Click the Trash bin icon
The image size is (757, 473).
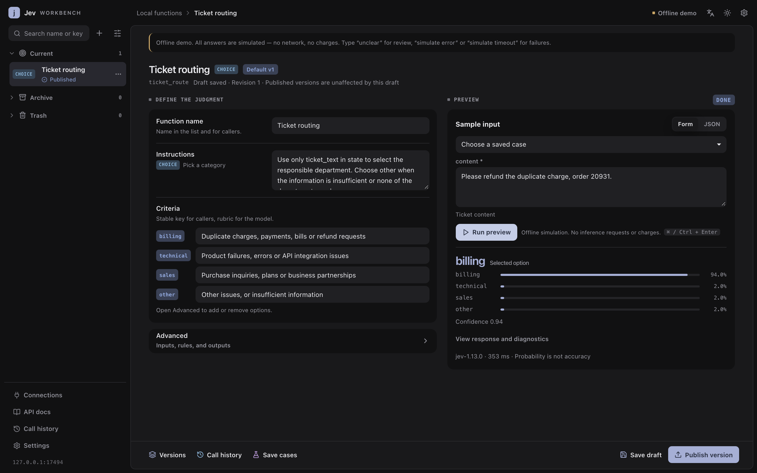[23, 115]
